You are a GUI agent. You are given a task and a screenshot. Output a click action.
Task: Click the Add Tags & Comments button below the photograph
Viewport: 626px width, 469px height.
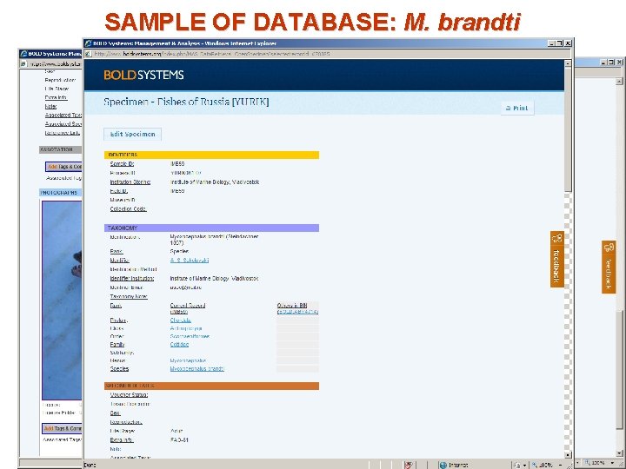(x=63, y=429)
